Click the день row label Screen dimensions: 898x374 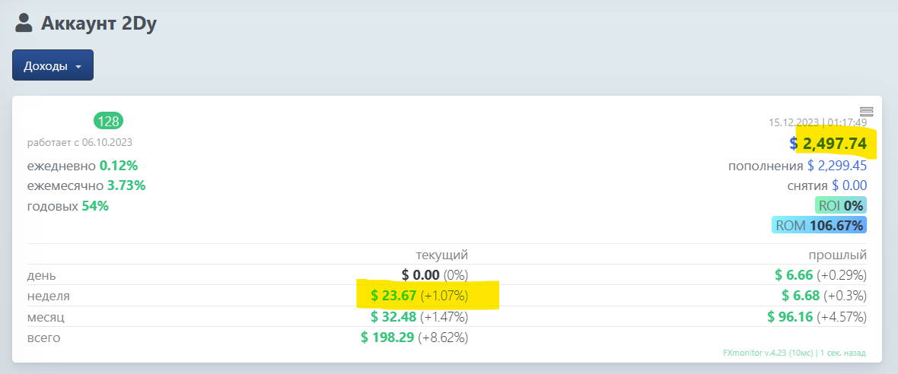pos(41,276)
